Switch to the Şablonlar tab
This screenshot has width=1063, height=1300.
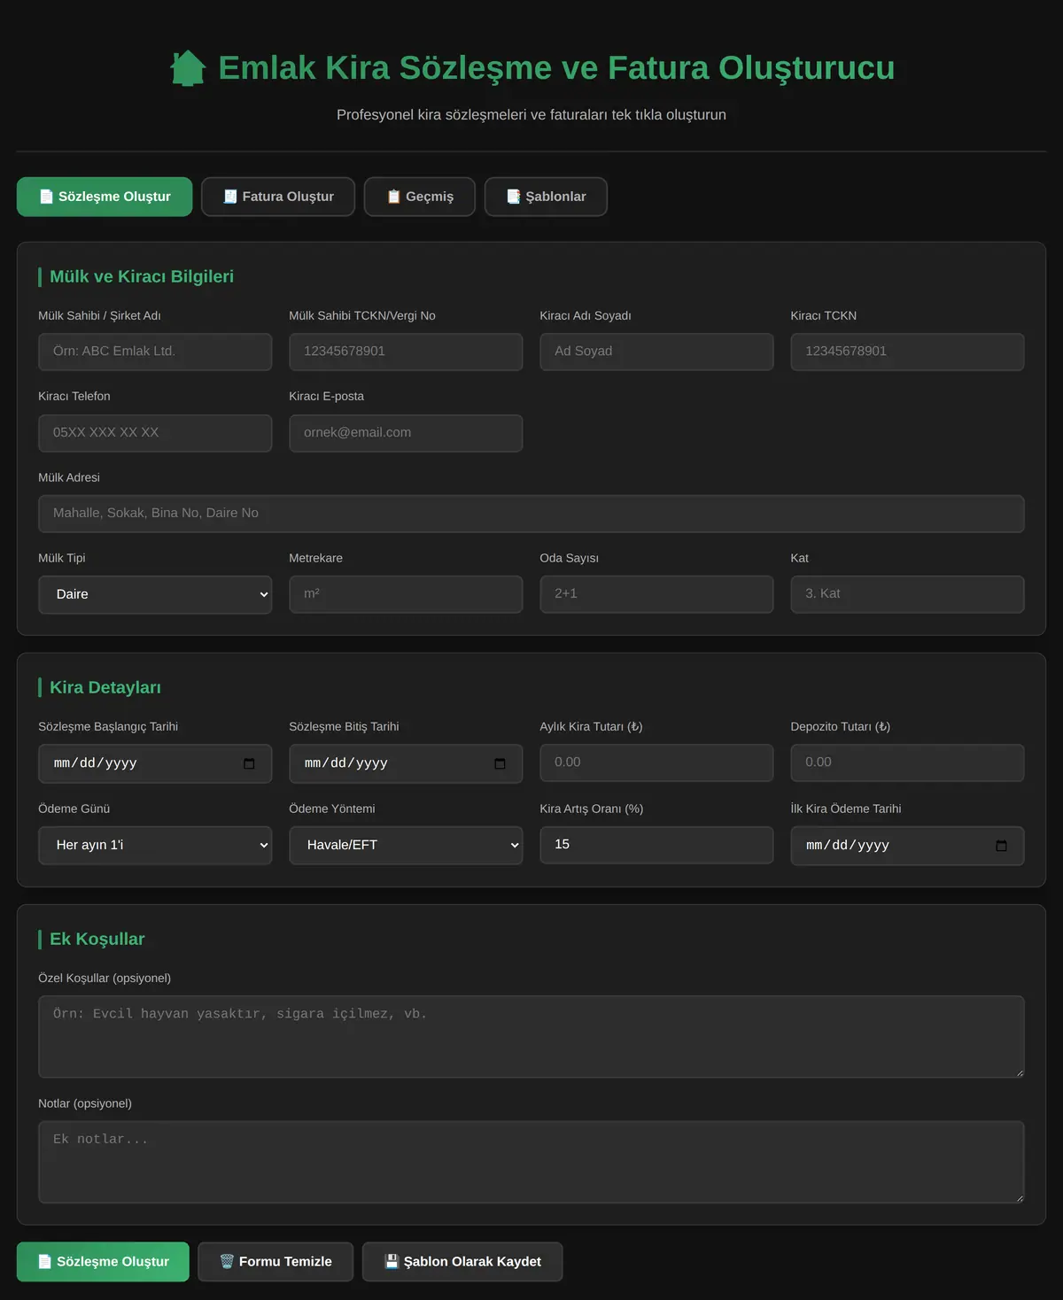tap(546, 197)
